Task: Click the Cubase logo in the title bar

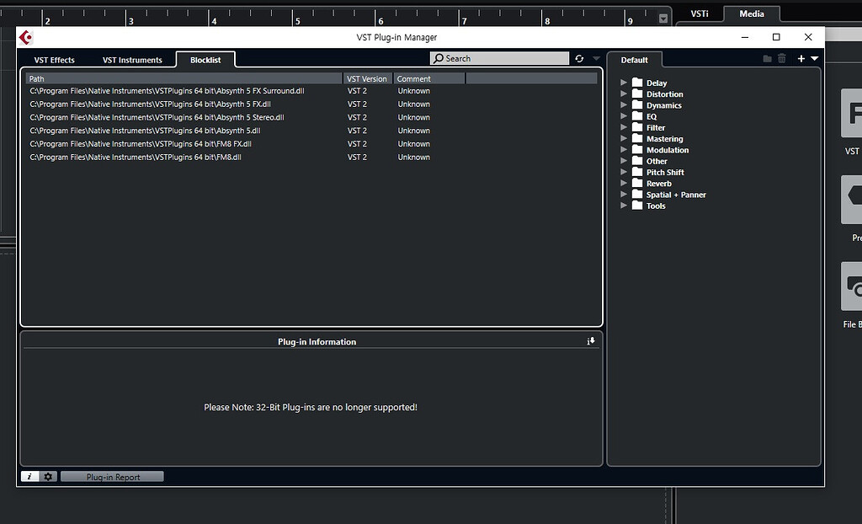Action: point(24,36)
